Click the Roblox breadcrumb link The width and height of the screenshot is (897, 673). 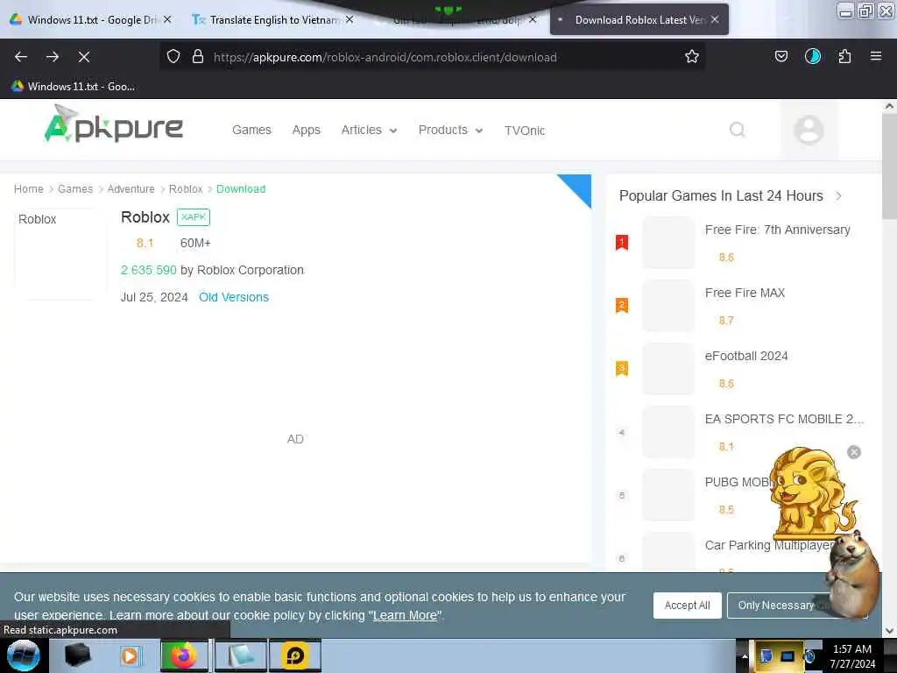(186, 189)
